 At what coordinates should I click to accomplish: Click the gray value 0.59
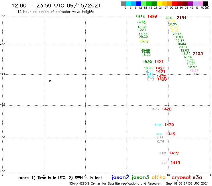pos(196,74)
